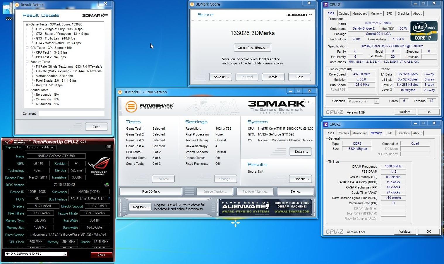Open the Alienware advertisement banner
Screen dimensions: 444x264
tap(266, 207)
